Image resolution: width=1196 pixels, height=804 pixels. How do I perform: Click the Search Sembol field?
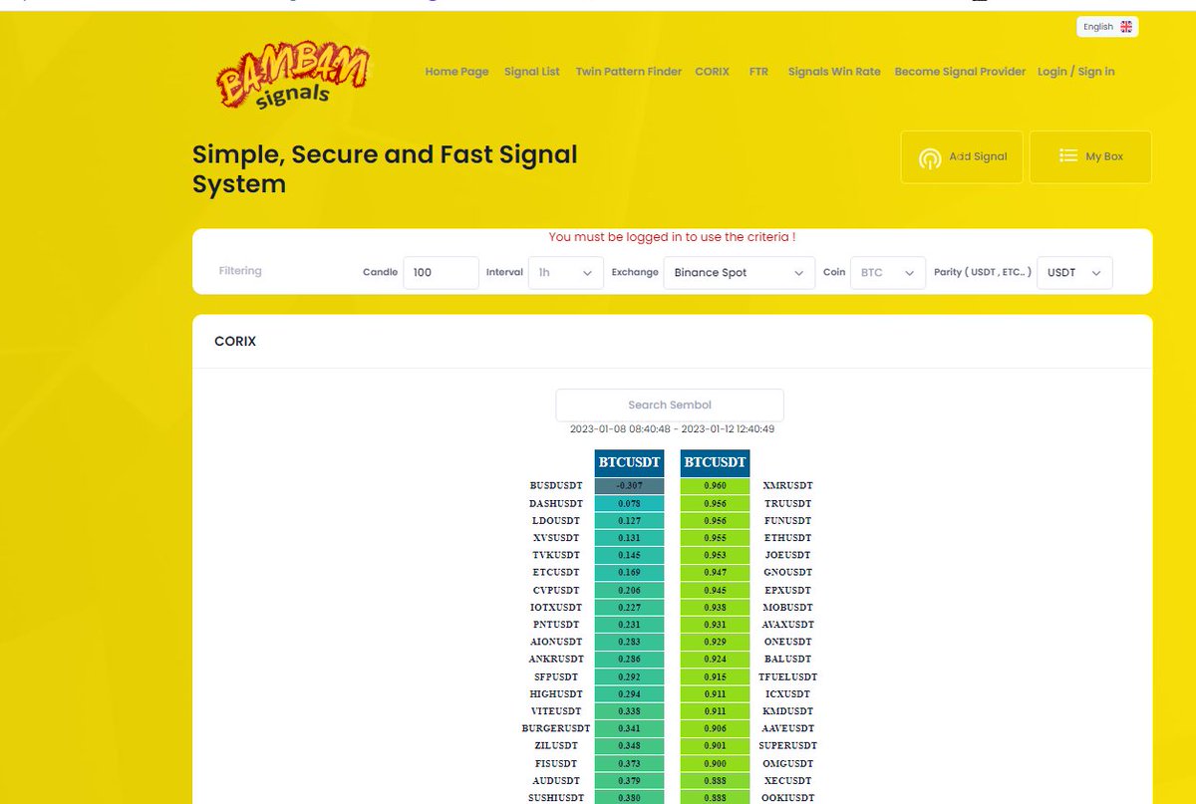[670, 405]
